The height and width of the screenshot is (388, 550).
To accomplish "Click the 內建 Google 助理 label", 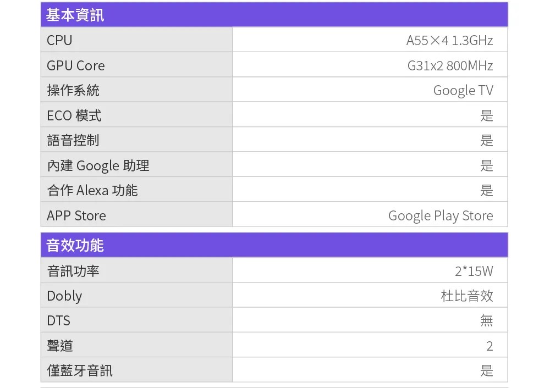I will tap(98, 165).
